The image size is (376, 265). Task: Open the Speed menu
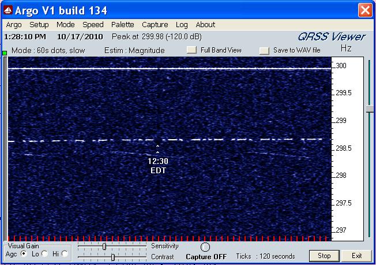93,25
